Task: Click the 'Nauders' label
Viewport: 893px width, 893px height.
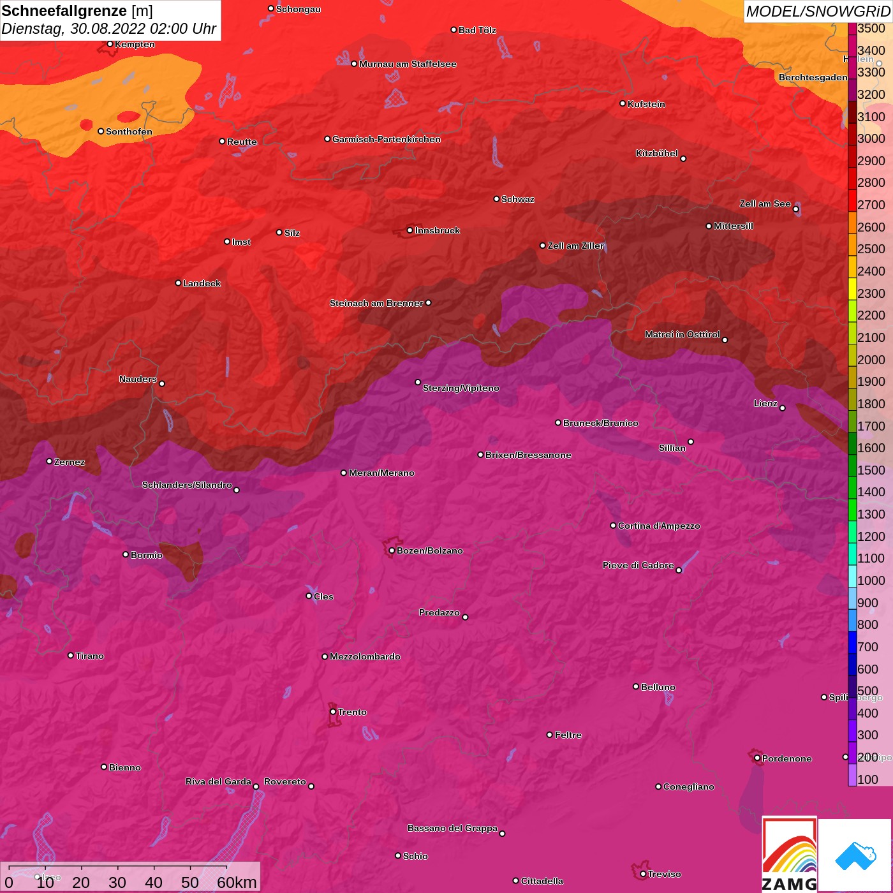Action: pos(138,379)
